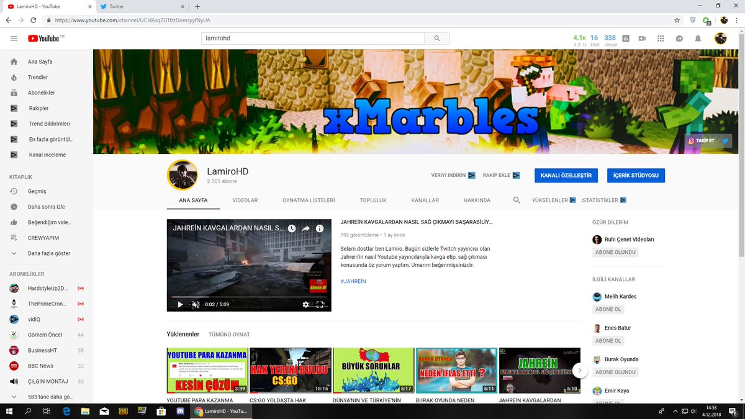Open BÜYÜK SORUNLAR video thumbnail
This screenshot has height=419, width=745.
pos(374,371)
